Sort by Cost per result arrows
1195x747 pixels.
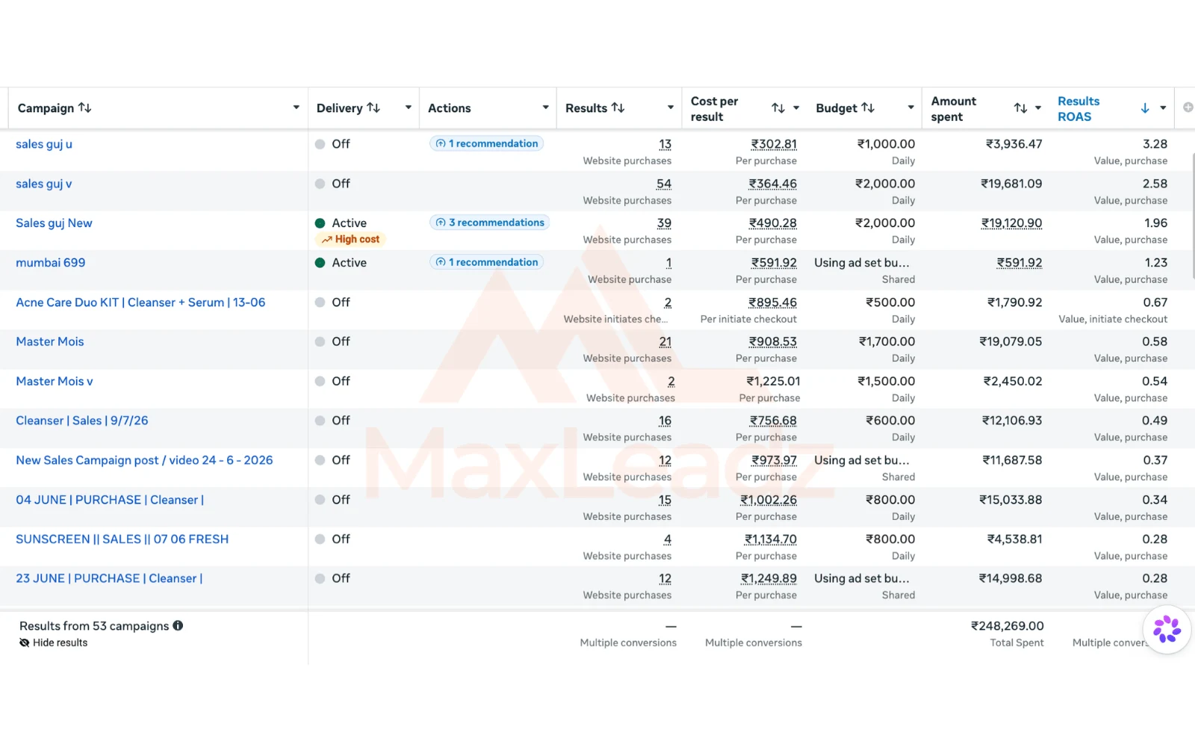click(778, 108)
